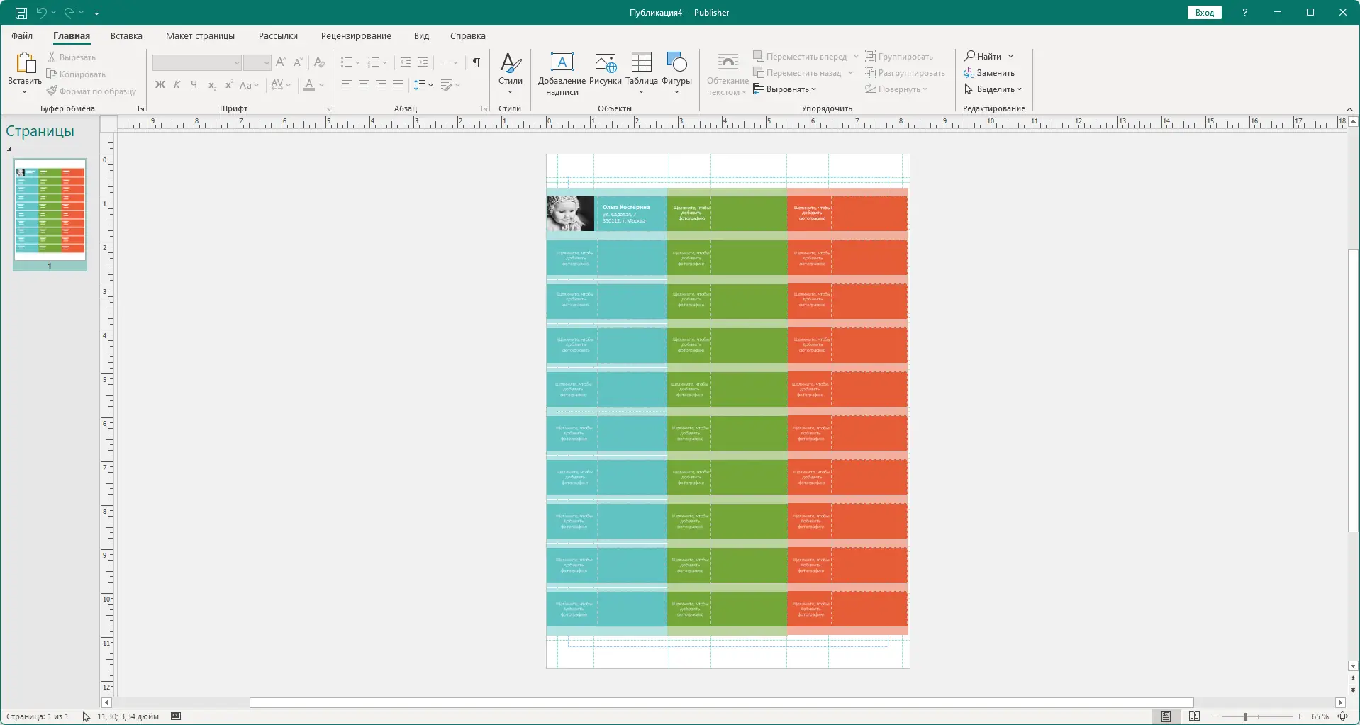Activate Формат по образцу format painter
The width and height of the screenshot is (1360, 725).
[91, 91]
